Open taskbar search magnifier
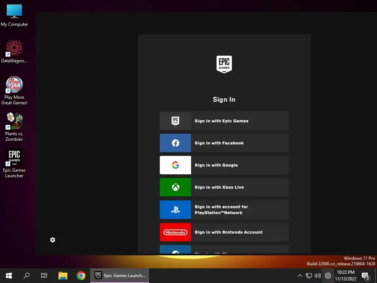This screenshot has width=377, height=283. pyautogui.click(x=27, y=276)
